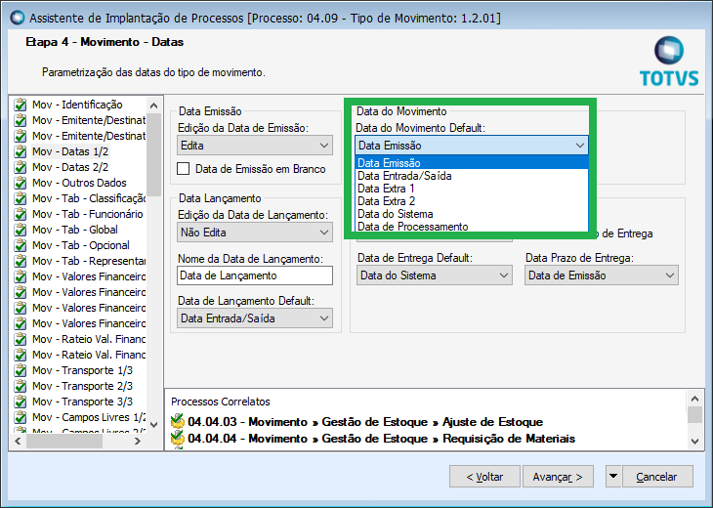Click the checkmark icon beside Mov - Identificação

click(x=20, y=106)
